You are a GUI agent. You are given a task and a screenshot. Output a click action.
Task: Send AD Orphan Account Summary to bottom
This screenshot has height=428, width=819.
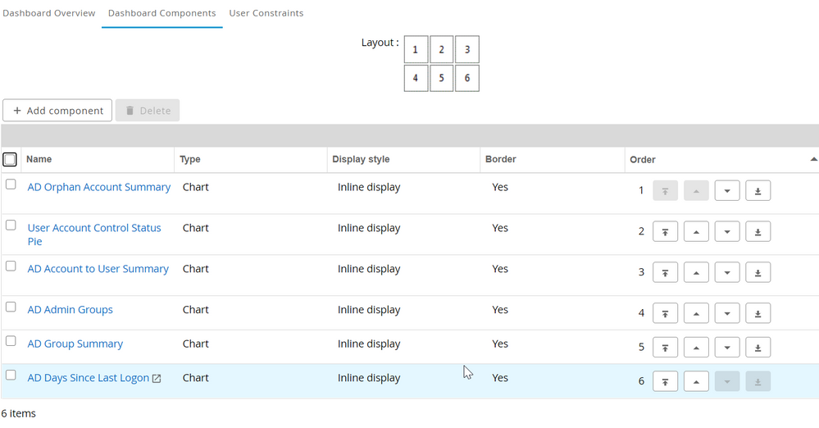click(758, 191)
